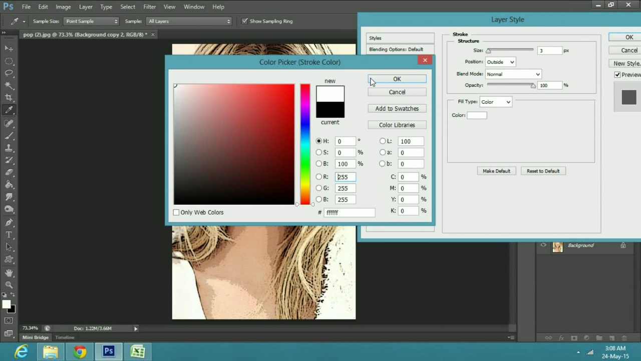Open the Blend Mode dropdown

pos(513,74)
